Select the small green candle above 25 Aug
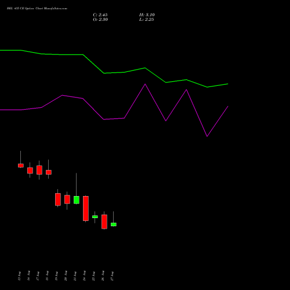This screenshot has width=290, height=290. coord(95,217)
